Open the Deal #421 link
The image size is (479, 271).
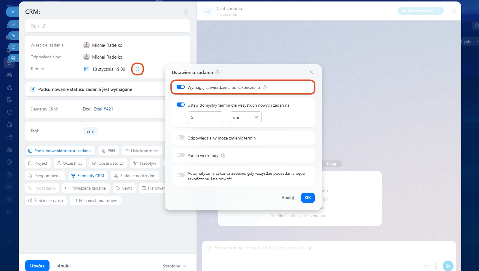[103, 109]
